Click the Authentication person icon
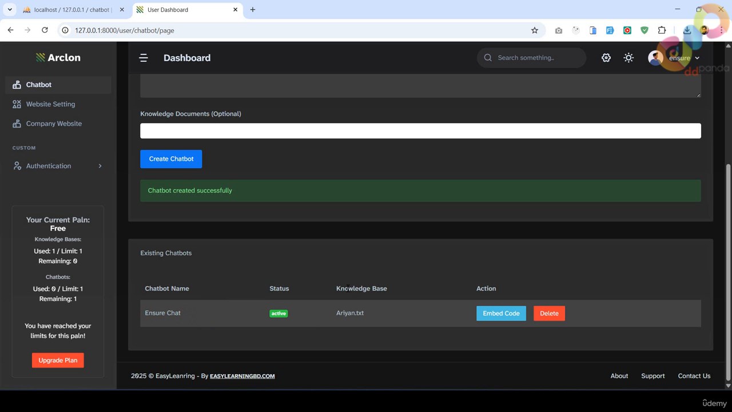Viewport: 732px width, 412px height. (x=17, y=166)
